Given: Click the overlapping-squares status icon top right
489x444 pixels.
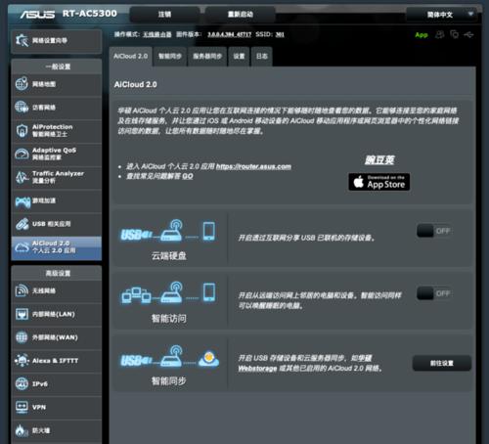Looking at the screenshot, I should click(x=454, y=34).
